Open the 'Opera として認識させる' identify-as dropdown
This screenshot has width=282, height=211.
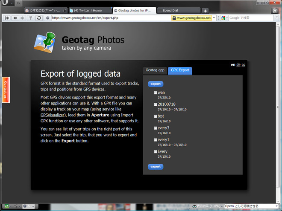click(x=251, y=206)
